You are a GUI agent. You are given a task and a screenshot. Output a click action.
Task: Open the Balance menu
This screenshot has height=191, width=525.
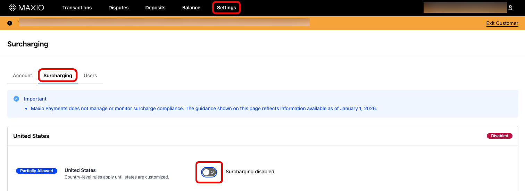tap(191, 8)
